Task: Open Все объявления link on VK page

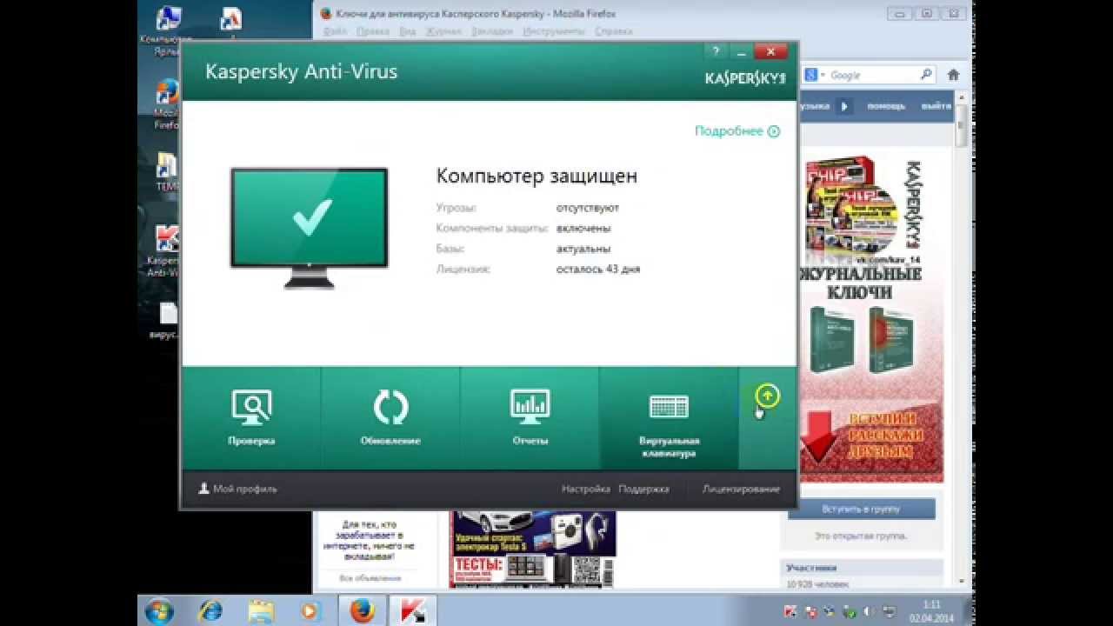Action: click(370, 578)
